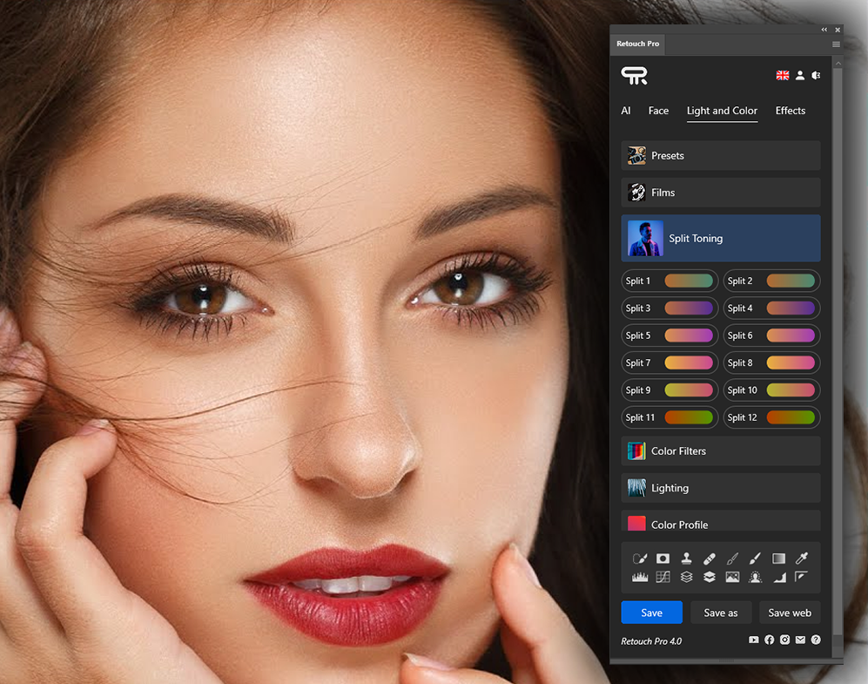
Task: Change language via UK flag icon
Action: click(x=782, y=75)
